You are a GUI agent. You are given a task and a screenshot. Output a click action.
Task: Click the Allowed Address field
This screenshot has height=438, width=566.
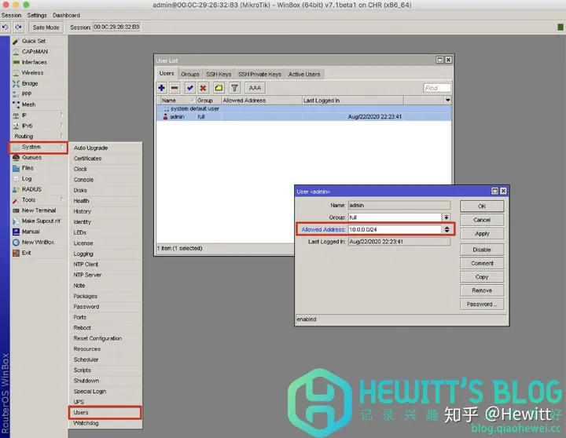point(395,229)
